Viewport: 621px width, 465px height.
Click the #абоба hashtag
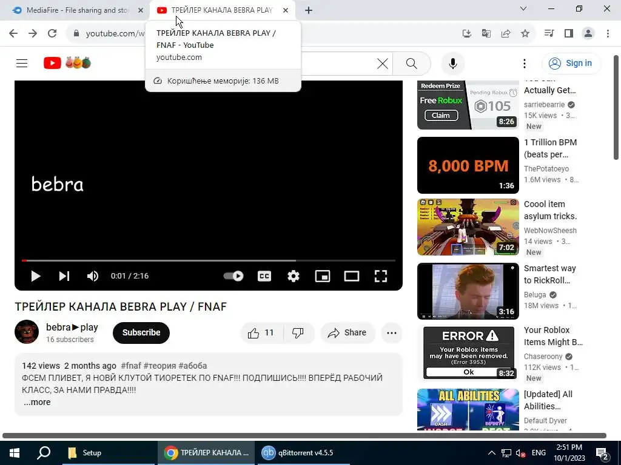click(x=192, y=366)
